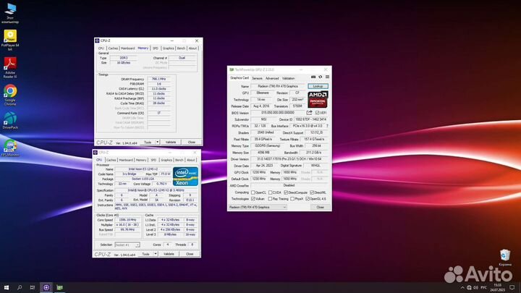
Task: Toggle the DirectML checkbox
Action: click(312, 192)
